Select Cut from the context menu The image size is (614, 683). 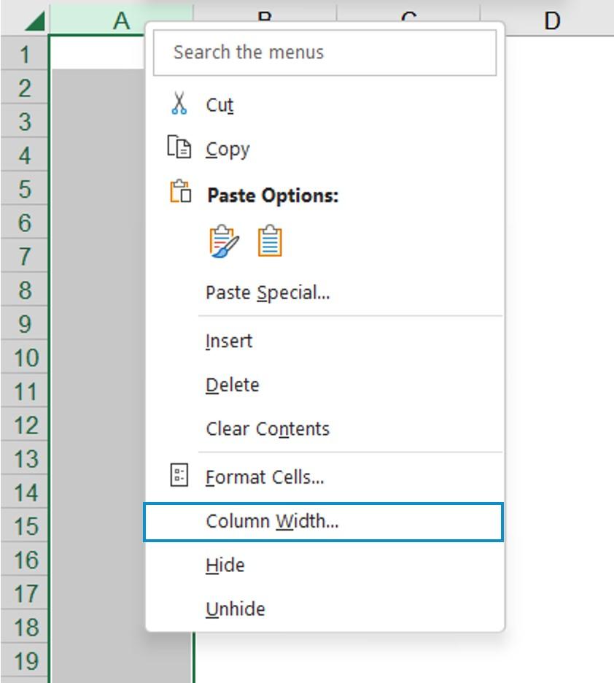tap(325, 104)
